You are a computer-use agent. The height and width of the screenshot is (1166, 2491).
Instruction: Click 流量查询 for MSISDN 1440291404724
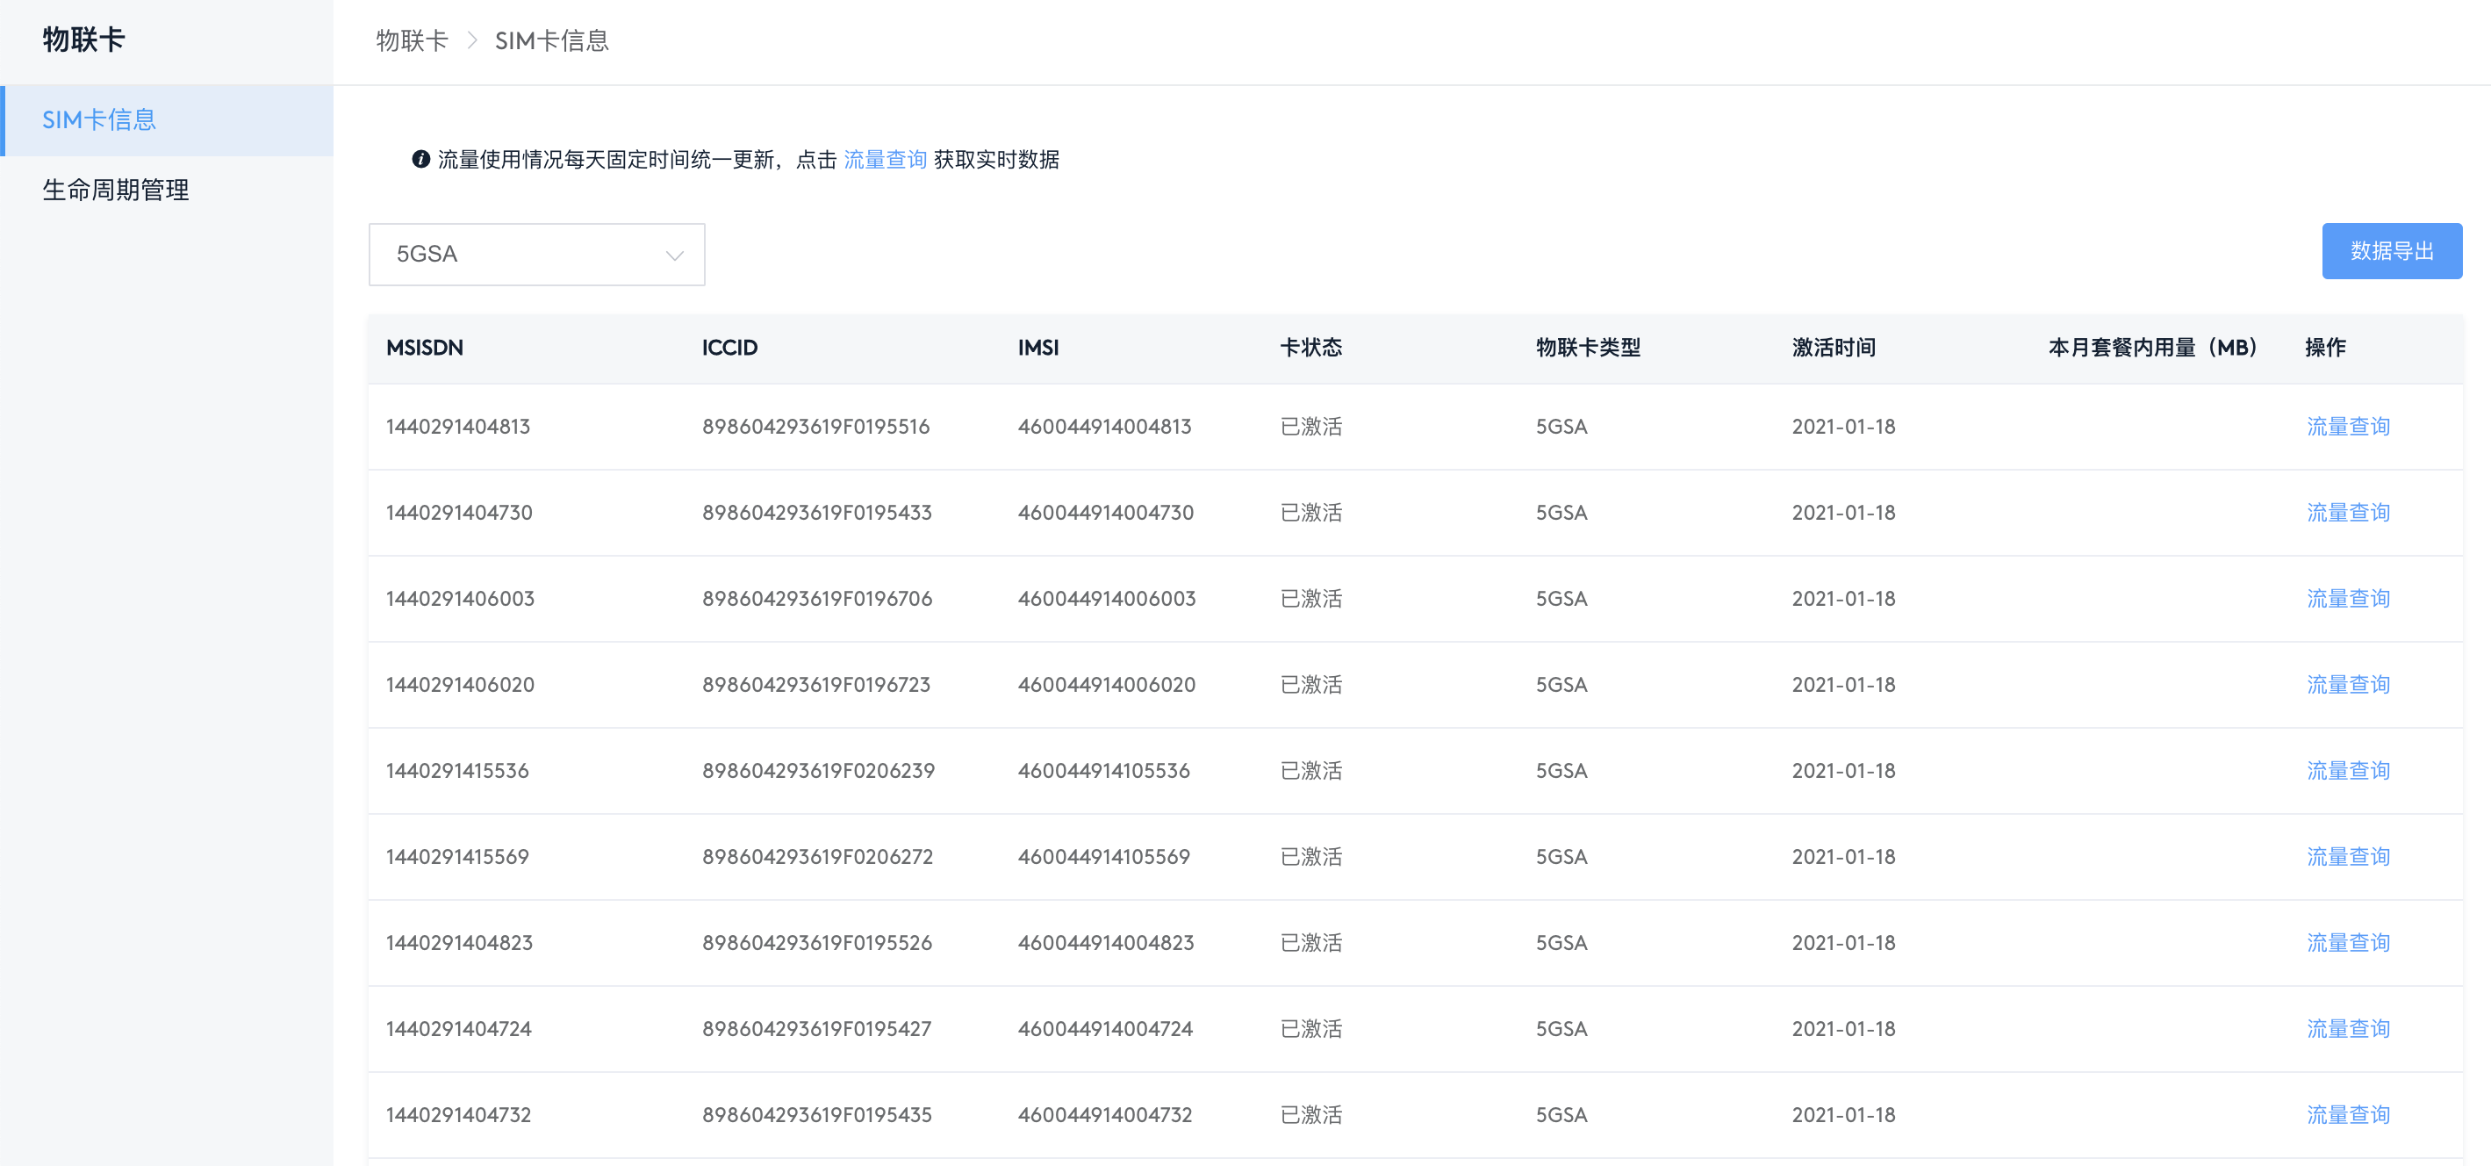[2347, 1030]
